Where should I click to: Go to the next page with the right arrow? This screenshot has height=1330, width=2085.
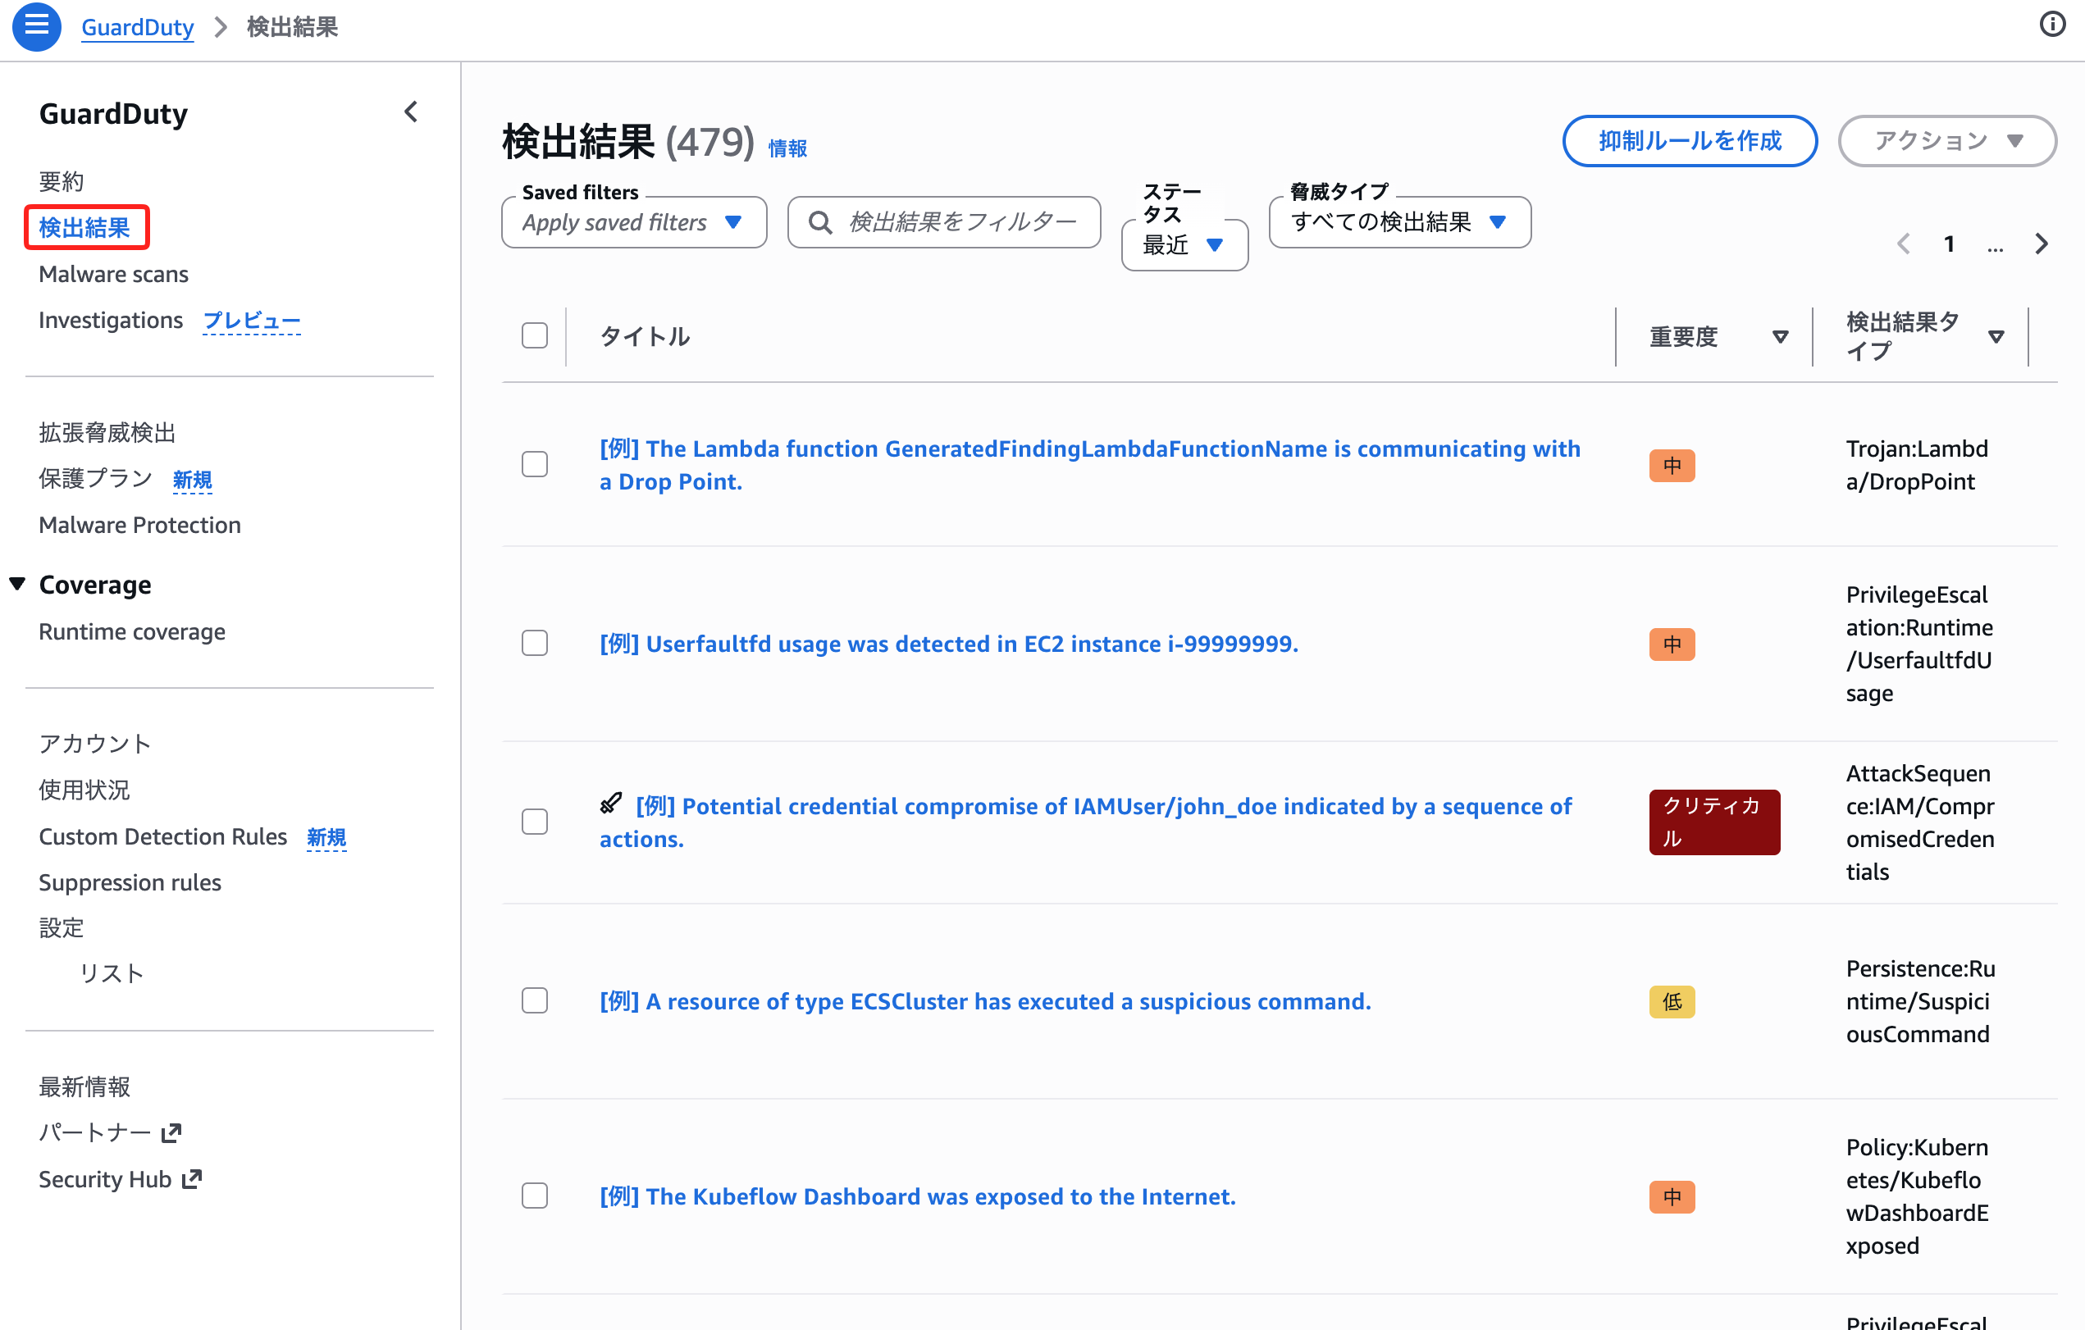point(2042,244)
